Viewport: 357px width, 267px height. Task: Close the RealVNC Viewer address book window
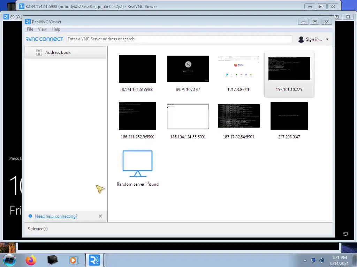click(x=326, y=22)
